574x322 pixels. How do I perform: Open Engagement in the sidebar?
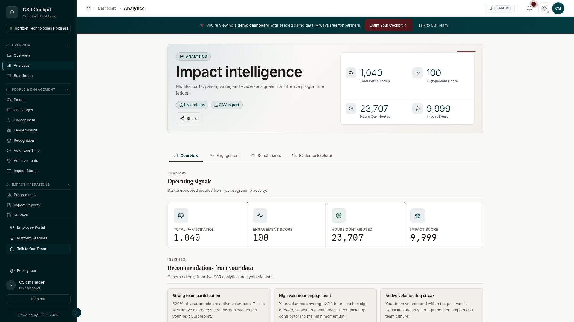click(38, 120)
